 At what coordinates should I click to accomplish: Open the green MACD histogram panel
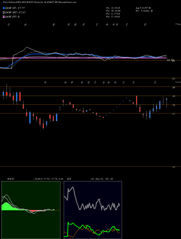click(31, 210)
